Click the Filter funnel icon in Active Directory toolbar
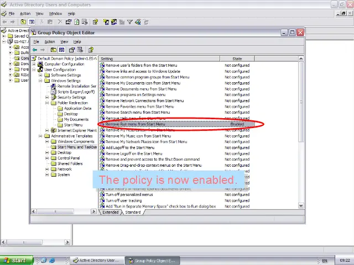 130,22
